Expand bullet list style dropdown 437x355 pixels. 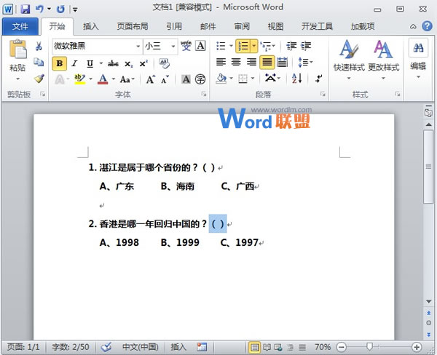point(231,46)
